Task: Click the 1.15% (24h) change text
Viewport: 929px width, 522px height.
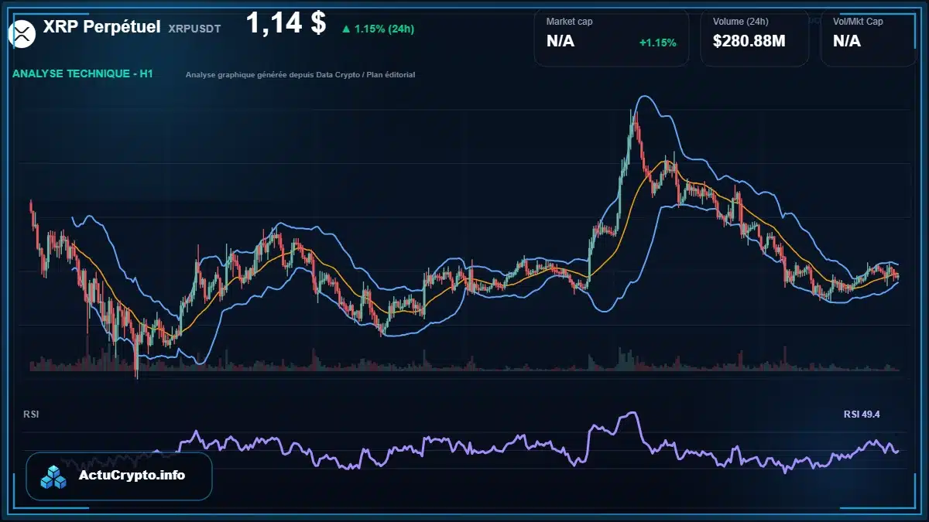Action: point(384,29)
